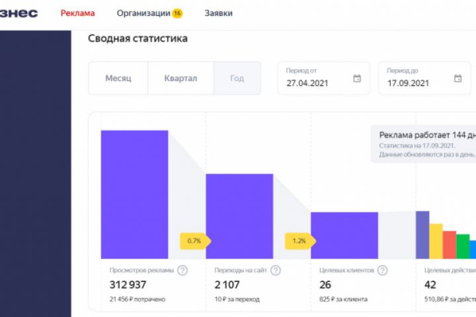Screen dimensions: 476x317
Task: Click the 26 target clients value
Action: 325,285
